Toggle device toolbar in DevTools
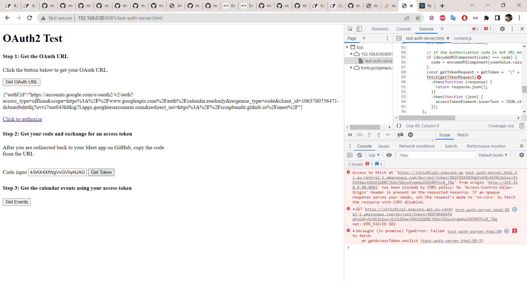The image size is (527, 282). coord(359,29)
